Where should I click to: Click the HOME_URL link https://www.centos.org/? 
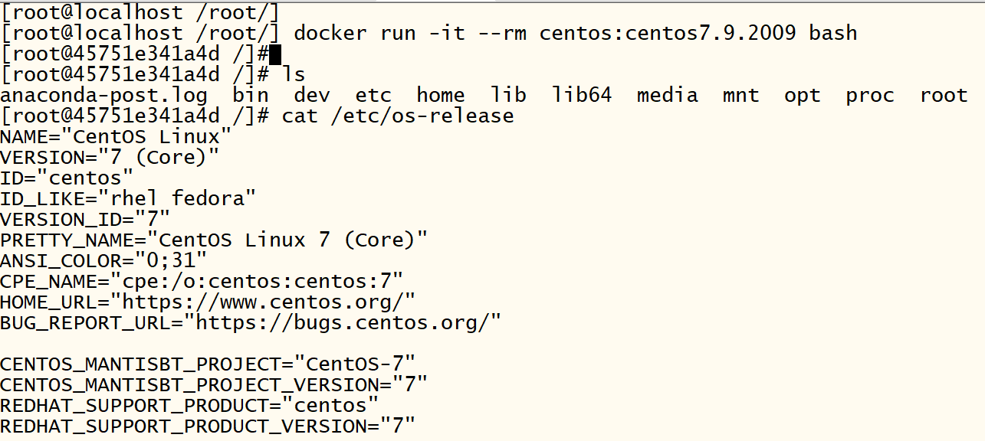click(x=268, y=302)
